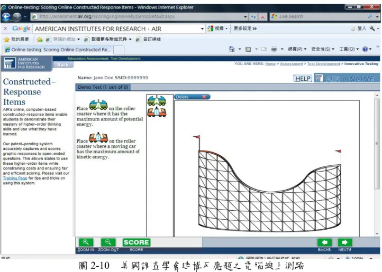Select roller coaster car B in palette
This screenshot has height=272, width=382.
point(157,112)
